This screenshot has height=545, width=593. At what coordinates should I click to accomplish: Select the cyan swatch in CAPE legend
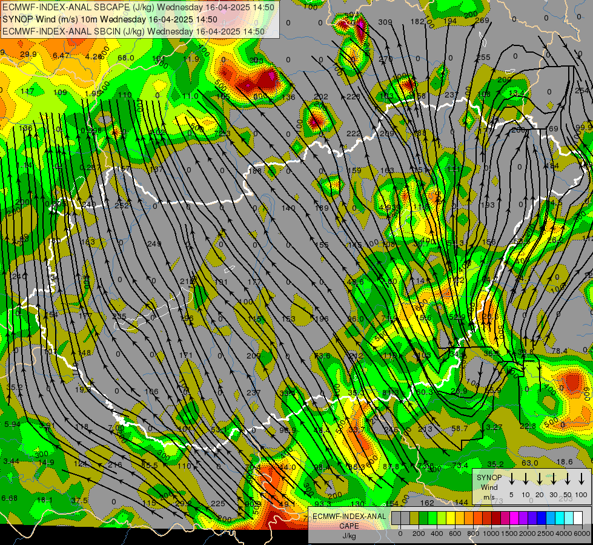pyautogui.click(x=559, y=518)
